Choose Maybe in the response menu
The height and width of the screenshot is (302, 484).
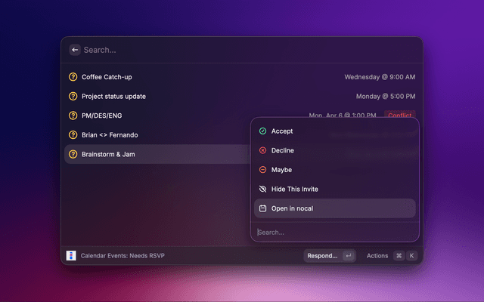pyautogui.click(x=281, y=170)
